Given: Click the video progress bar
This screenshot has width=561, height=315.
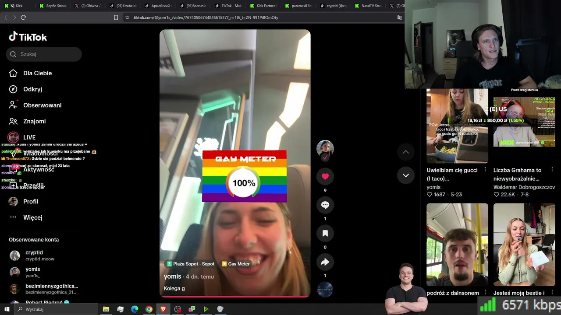Looking at the screenshot, I should (x=235, y=297).
